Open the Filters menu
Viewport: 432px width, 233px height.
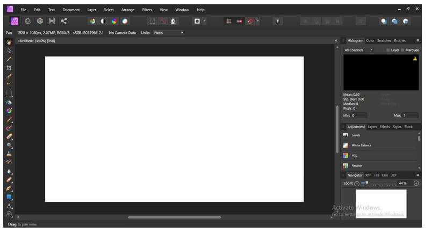click(x=147, y=10)
